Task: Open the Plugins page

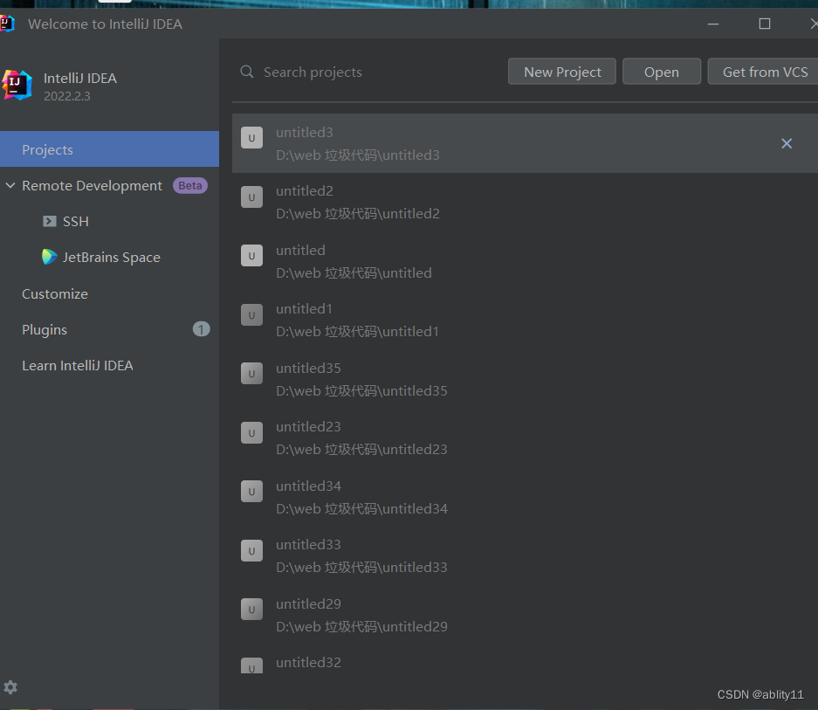Action: click(x=45, y=330)
